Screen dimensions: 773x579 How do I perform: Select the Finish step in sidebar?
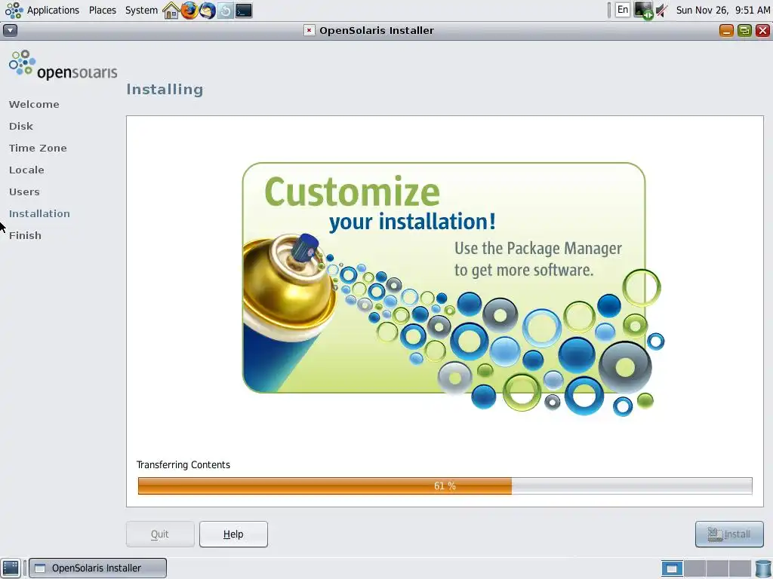point(25,235)
